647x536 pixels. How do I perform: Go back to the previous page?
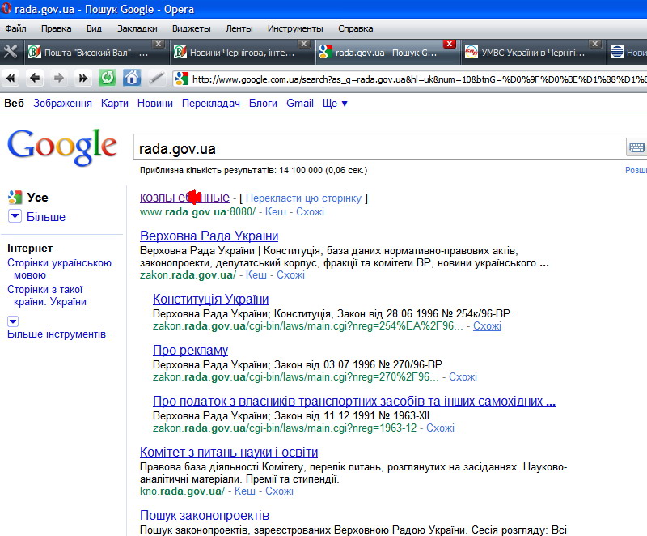(x=35, y=79)
